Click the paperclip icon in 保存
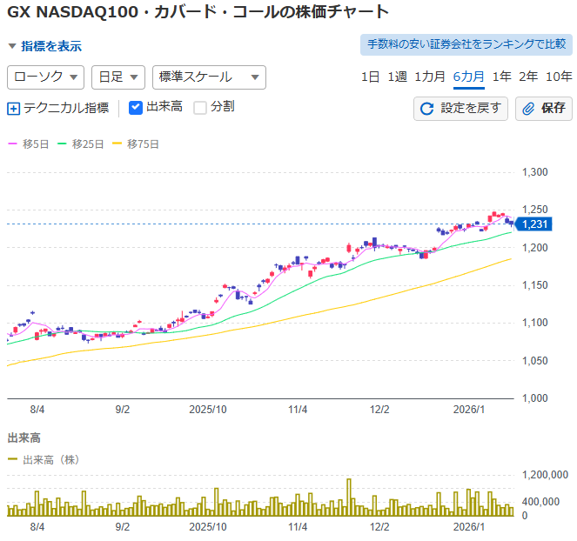Viewport: 577px width, 541px height. pos(528,109)
